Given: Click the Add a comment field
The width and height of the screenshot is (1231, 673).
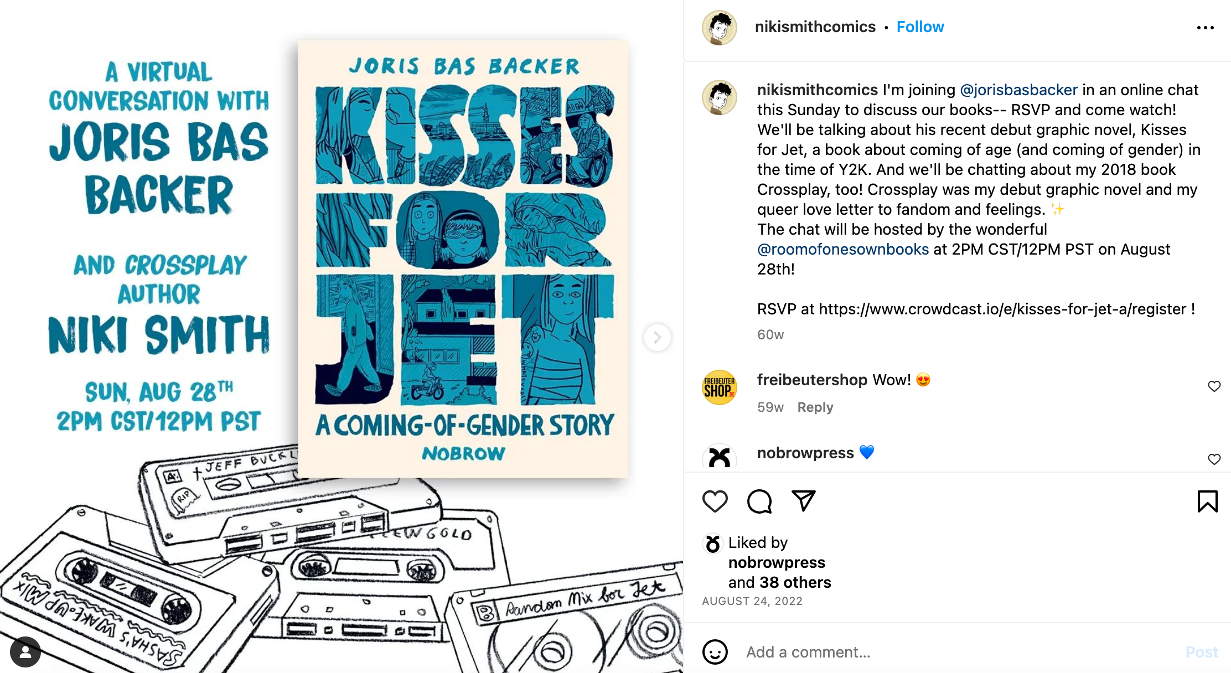Looking at the screenshot, I should coord(958,652).
